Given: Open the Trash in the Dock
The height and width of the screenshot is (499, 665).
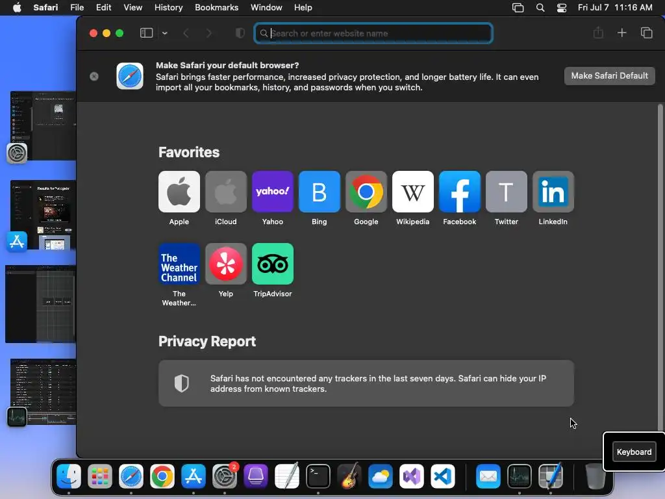Looking at the screenshot, I should 596,476.
